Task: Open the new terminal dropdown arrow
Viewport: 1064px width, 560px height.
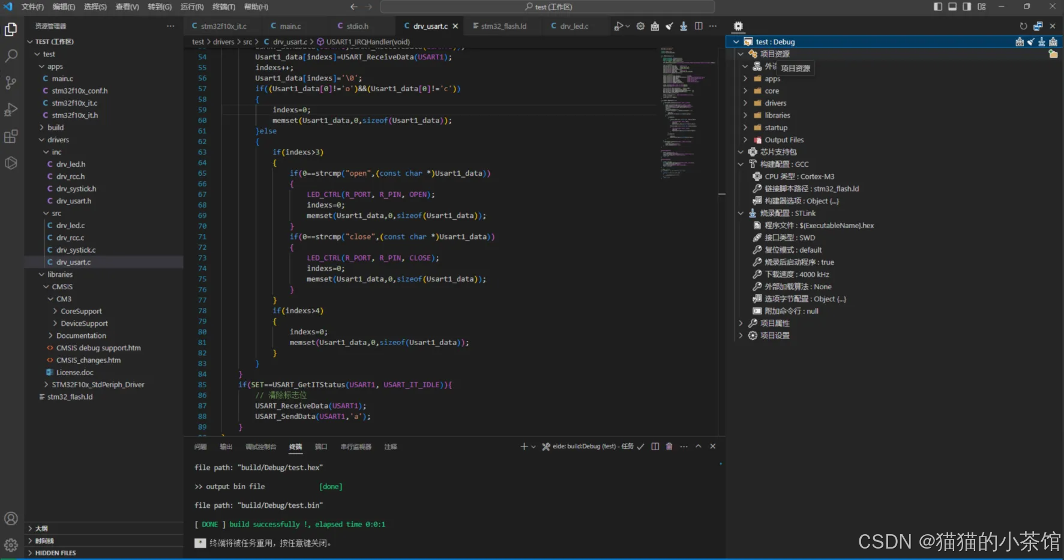Action: click(x=534, y=447)
